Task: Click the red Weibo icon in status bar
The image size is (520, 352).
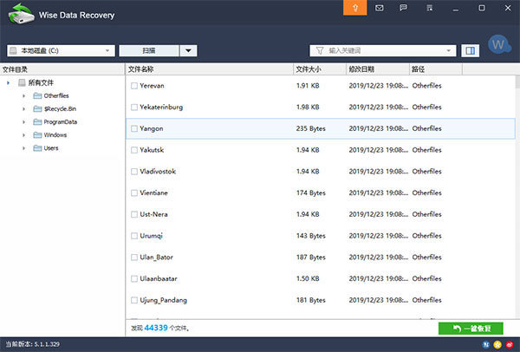Action: tap(510, 345)
